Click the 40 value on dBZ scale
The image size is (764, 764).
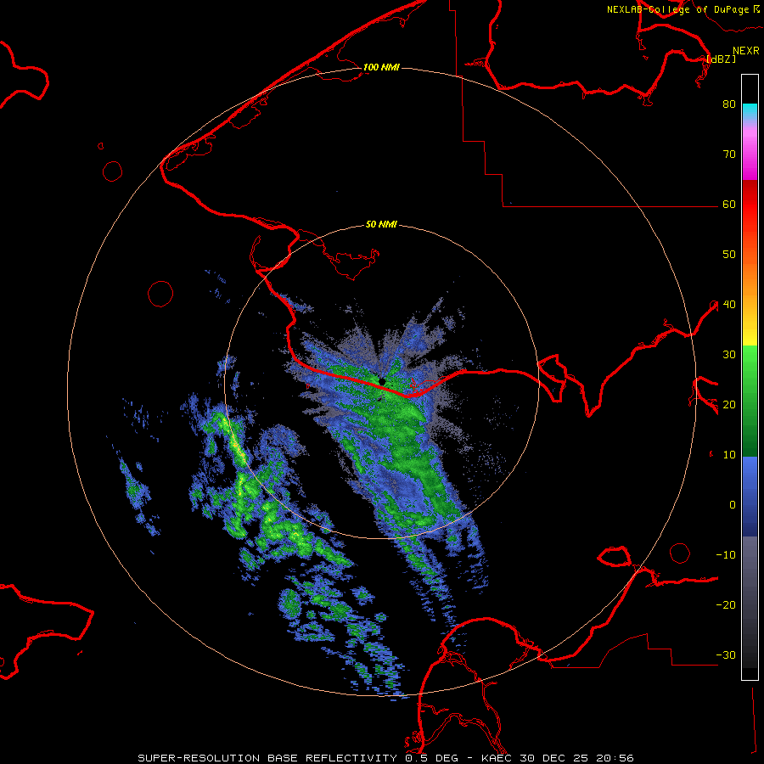(x=729, y=305)
